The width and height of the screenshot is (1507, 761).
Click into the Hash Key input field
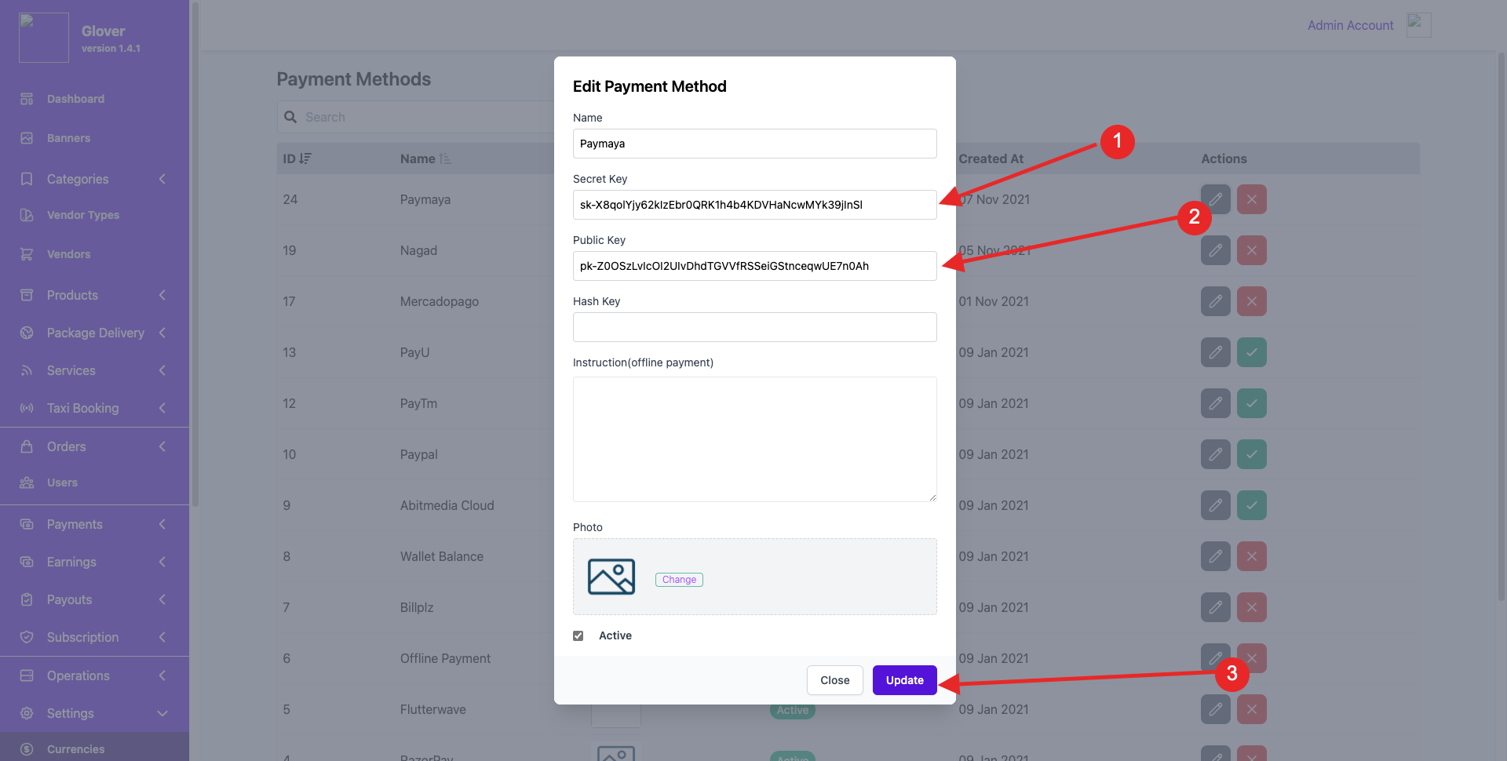tap(754, 327)
